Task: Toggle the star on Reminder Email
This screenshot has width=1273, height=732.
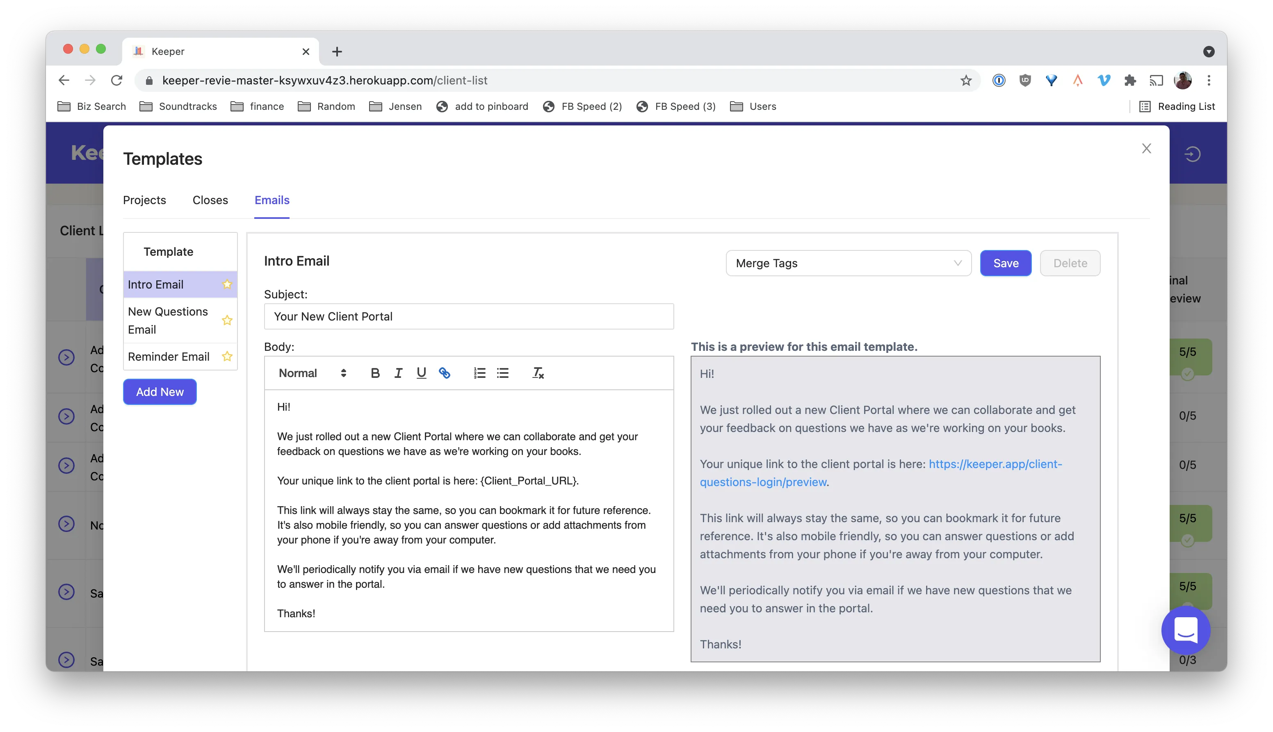Action: pyautogui.click(x=227, y=357)
